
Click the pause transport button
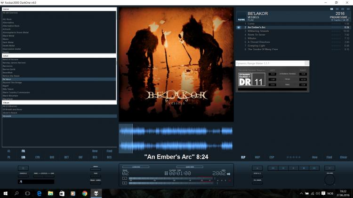tap(283, 168)
